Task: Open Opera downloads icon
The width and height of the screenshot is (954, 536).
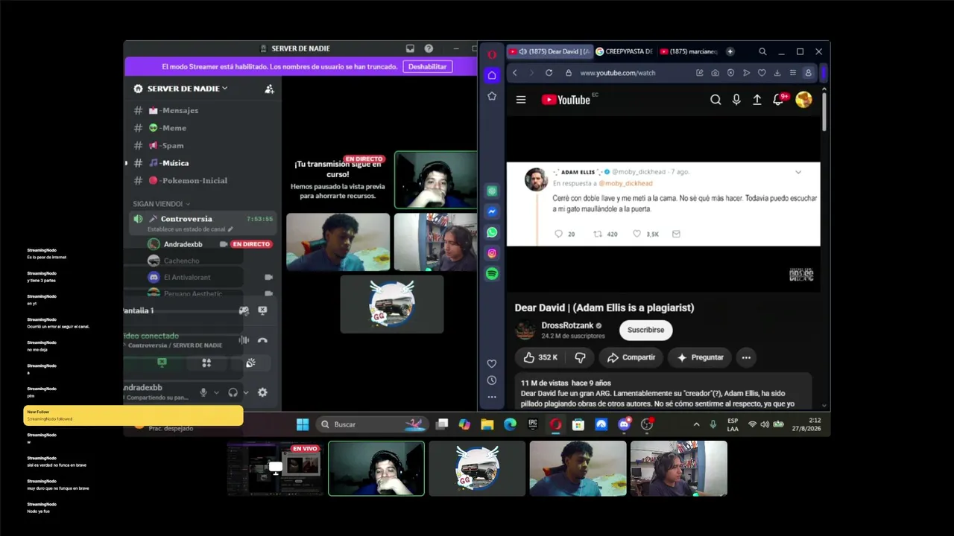Action: pos(777,73)
